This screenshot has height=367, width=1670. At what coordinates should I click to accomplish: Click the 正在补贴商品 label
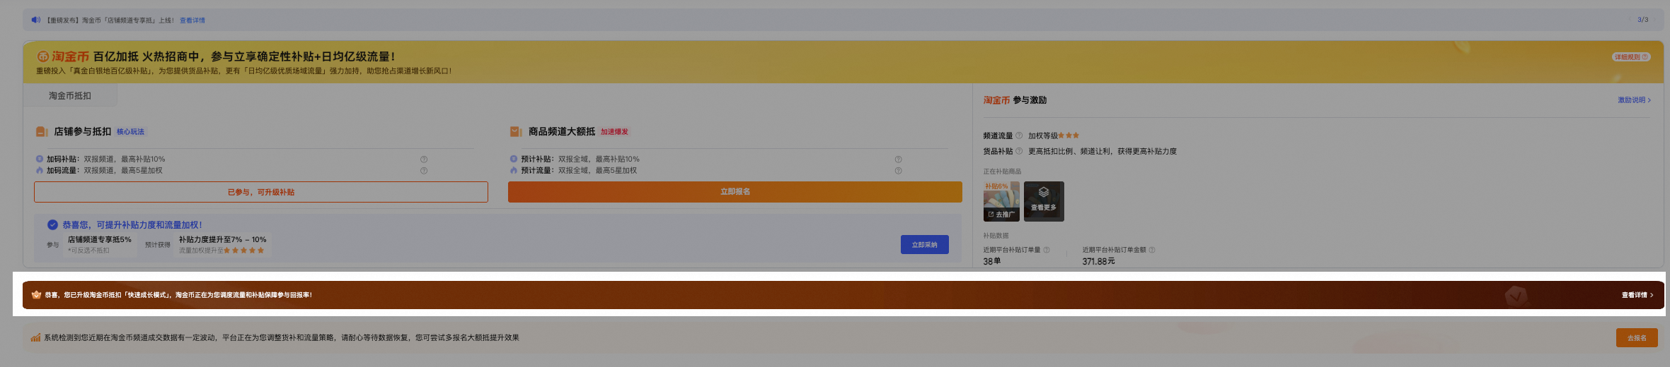tap(1002, 172)
